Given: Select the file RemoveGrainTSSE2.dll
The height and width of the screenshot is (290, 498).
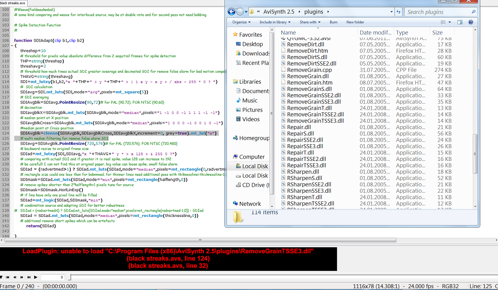Looking at the screenshot, I should pos(315,114).
